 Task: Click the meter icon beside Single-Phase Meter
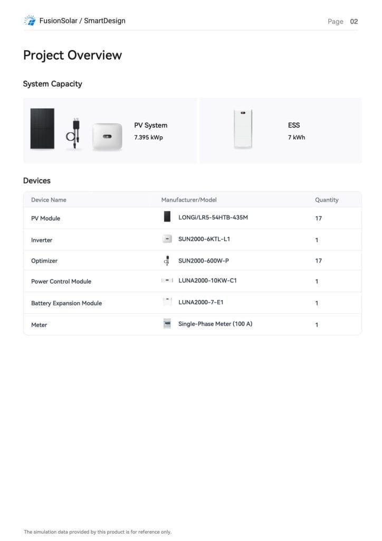click(x=167, y=324)
